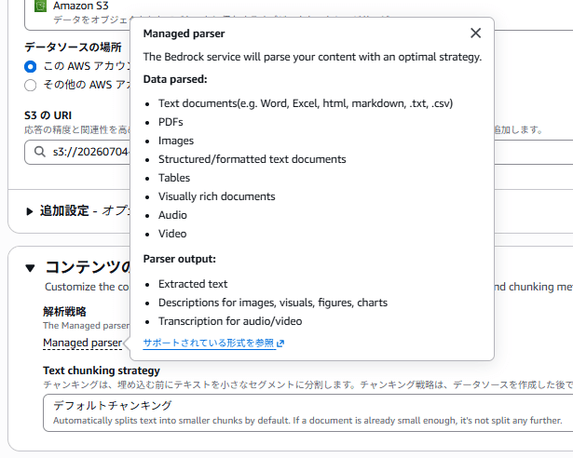Close the Managed parser popover
This screenshot has width=573, height=458.
tap(475, 34)
